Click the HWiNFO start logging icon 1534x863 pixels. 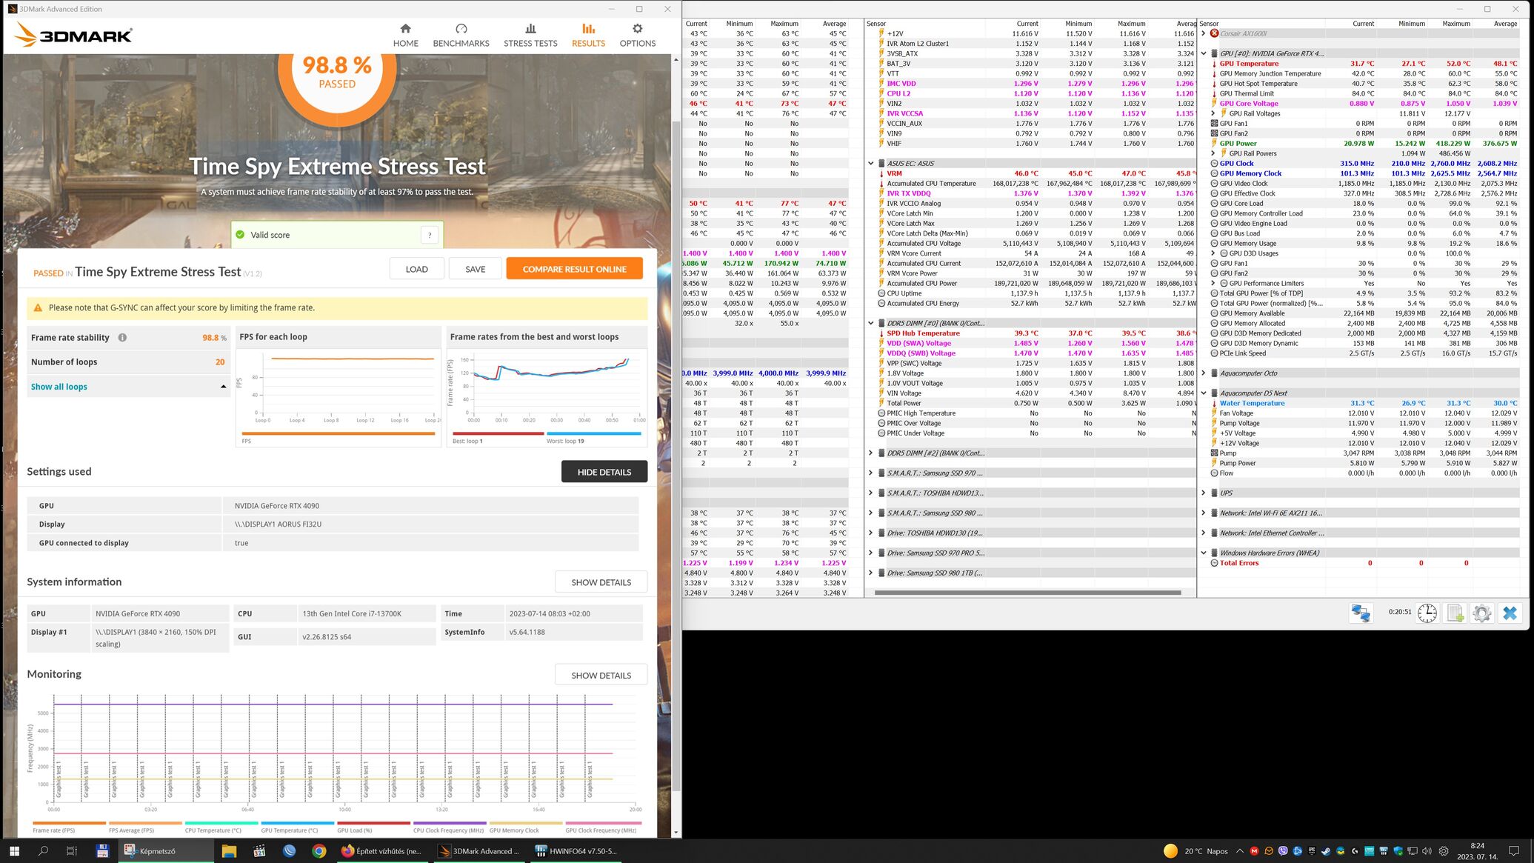click(1455, 613)
